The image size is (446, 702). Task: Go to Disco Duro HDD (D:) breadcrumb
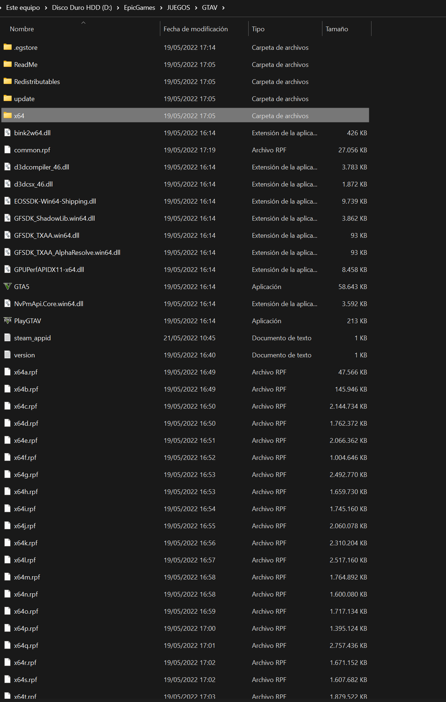coord(82,8)
